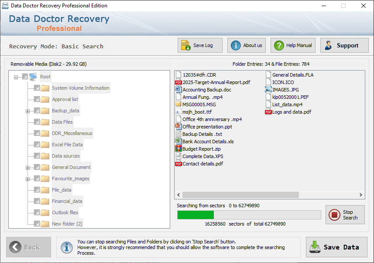Image resolution: width=374 pixels, height=263 pixels.
Task: Collapse the Root tree node
Action: coord(16,77)
